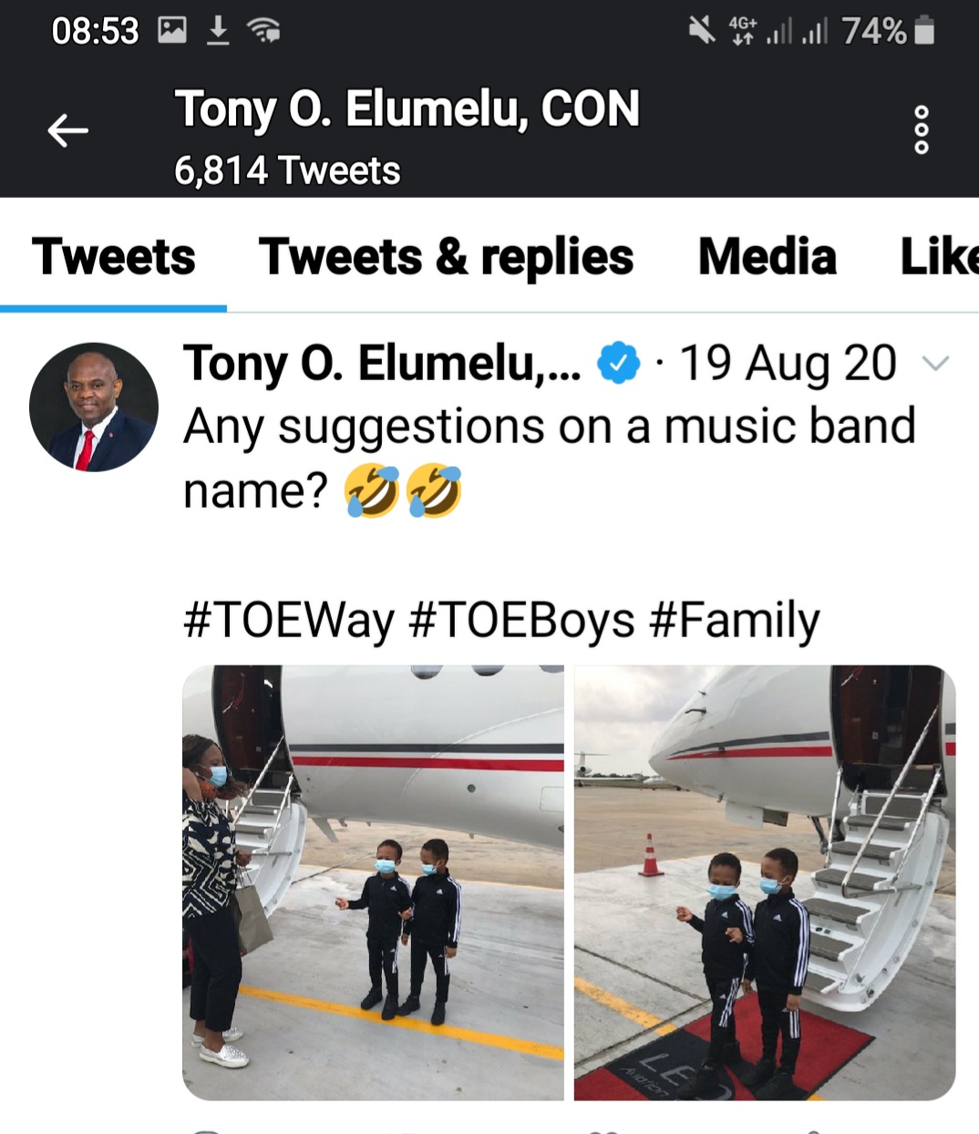The height and width of the screenshot is (1134, 979).
Task: Tap the muted sound status icon
Action: tap(702, 31)
